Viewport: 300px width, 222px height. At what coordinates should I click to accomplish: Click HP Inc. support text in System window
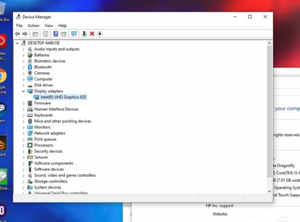[x=220, y=206]
